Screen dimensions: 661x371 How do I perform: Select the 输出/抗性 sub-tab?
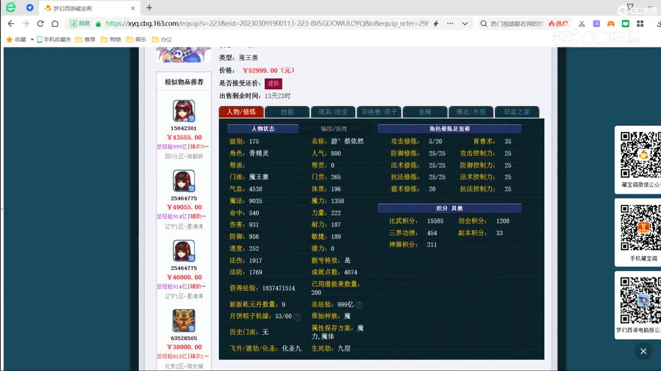coord(334,129)
